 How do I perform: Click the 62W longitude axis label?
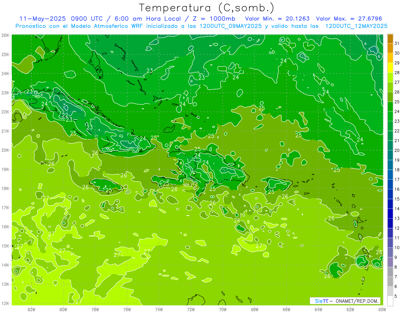(350, 309)
